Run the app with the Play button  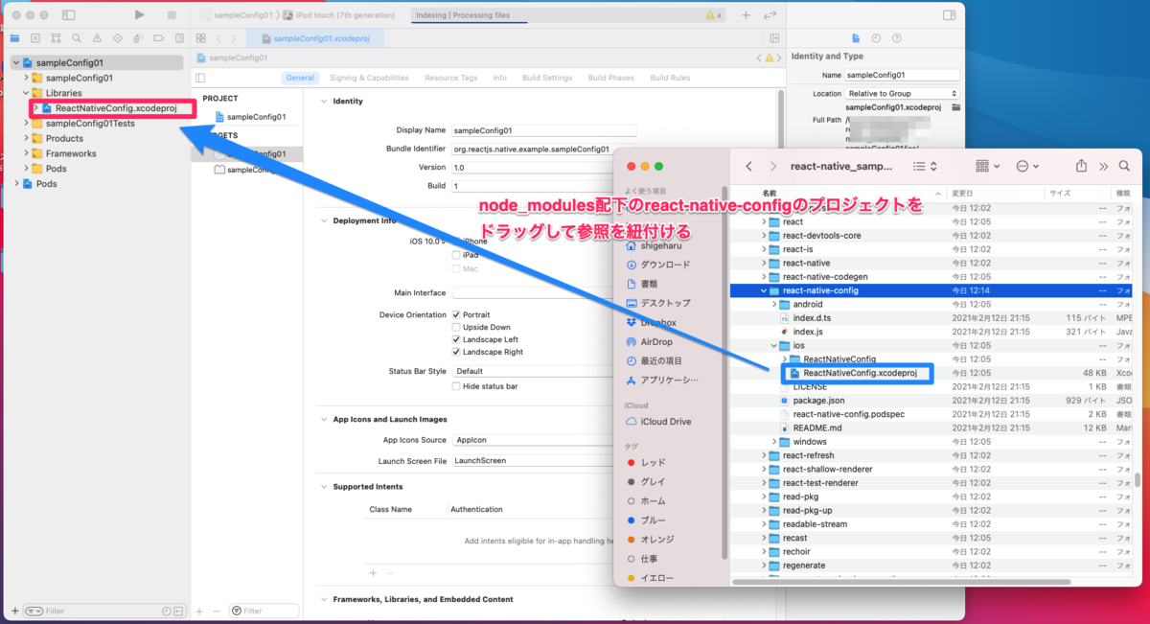tap(138, 14)
